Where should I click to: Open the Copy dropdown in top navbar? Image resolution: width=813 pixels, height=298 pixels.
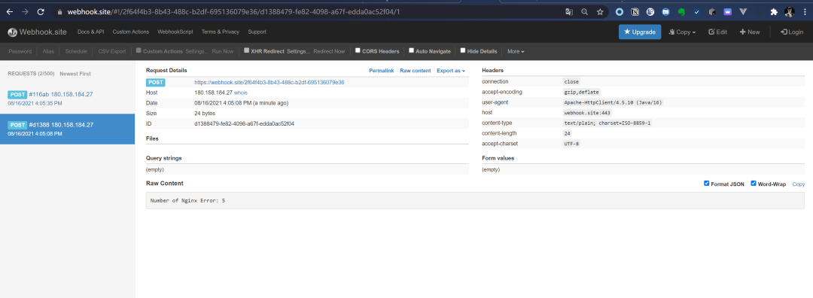point(682,32)
